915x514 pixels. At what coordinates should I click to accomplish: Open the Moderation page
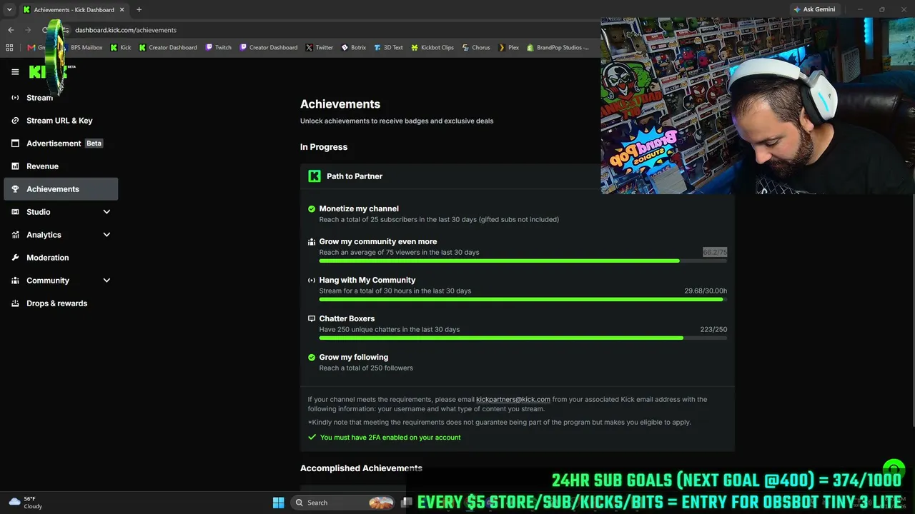click(x=61, y=258)
